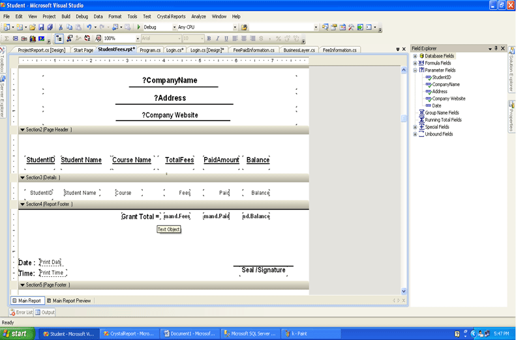Expand the Special Fields node

pyautogui.click(x=415, y=127)
